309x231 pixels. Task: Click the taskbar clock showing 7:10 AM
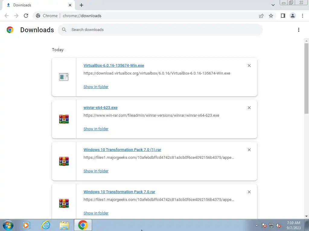(294, 225)
